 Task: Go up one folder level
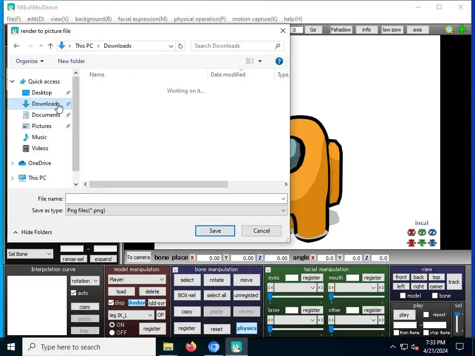50,46
